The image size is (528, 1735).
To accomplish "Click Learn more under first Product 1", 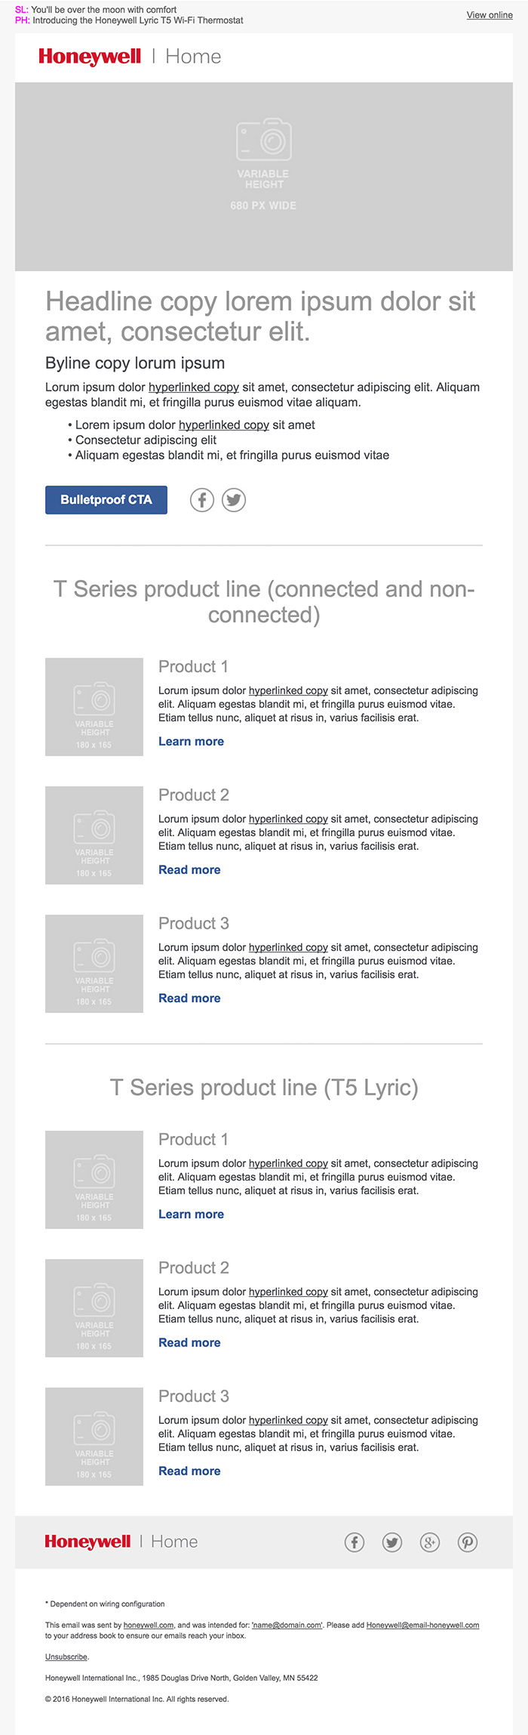I will point(191,742).
